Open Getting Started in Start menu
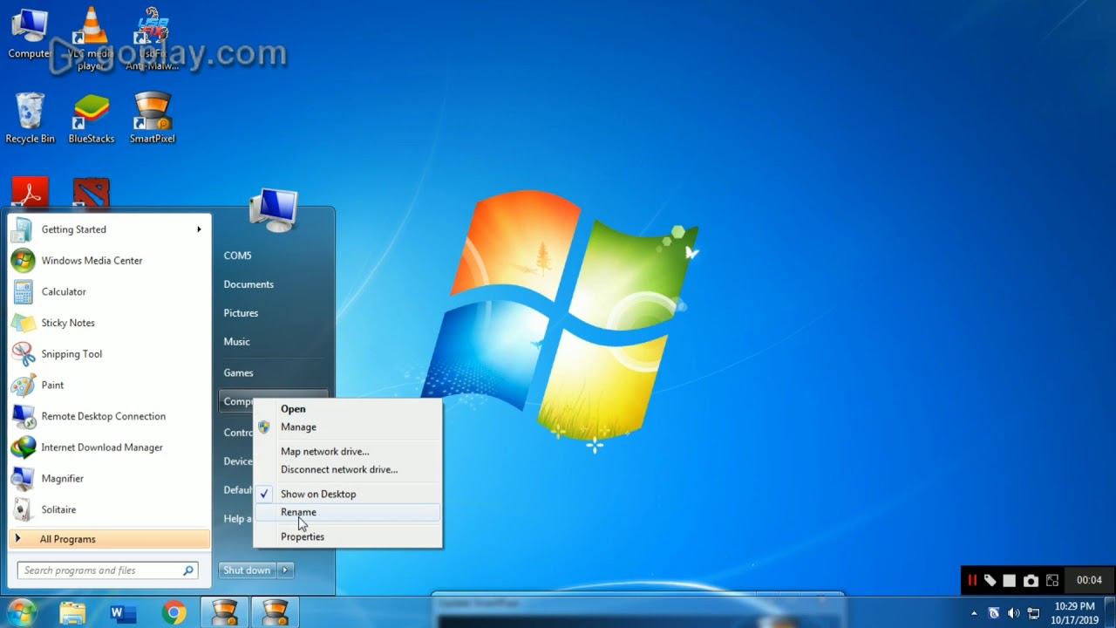 click(109, 229)
